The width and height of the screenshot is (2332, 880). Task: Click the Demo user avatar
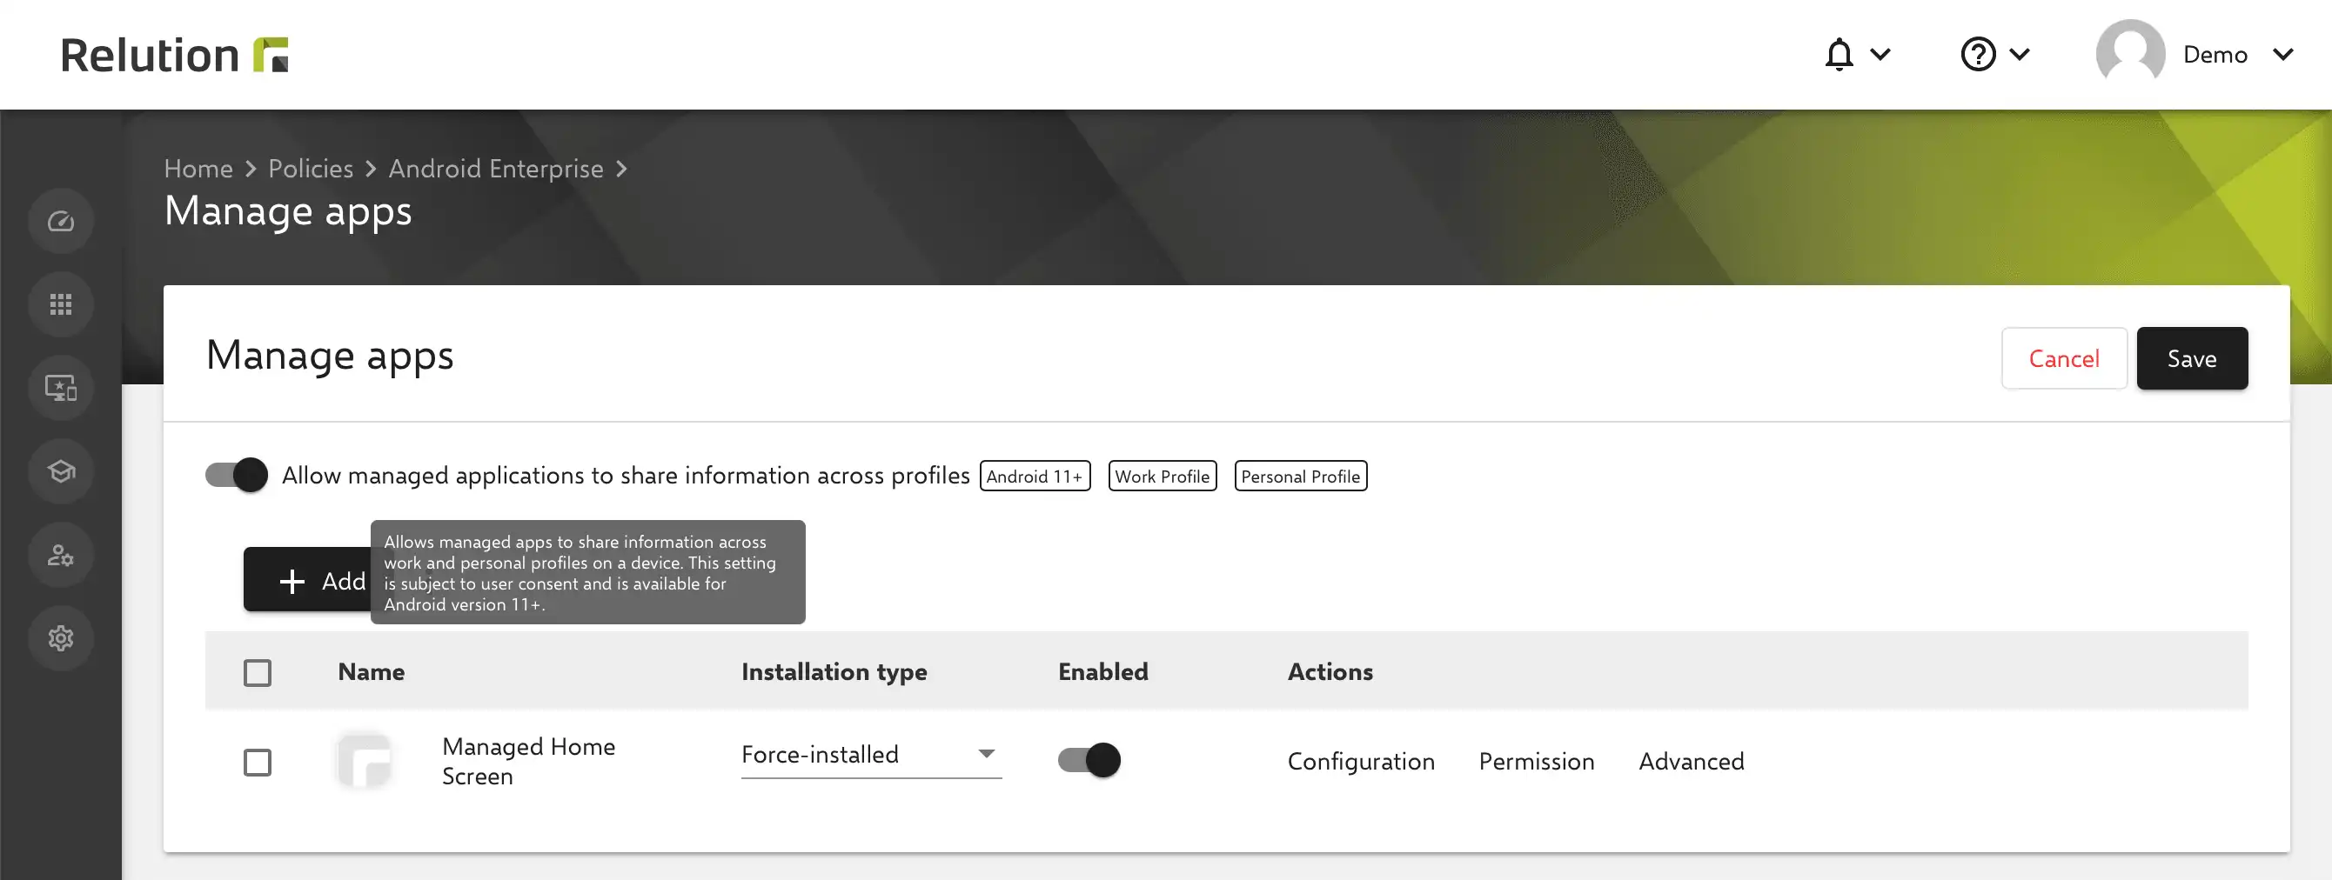pyautogui.click(x=2130, y=54)
